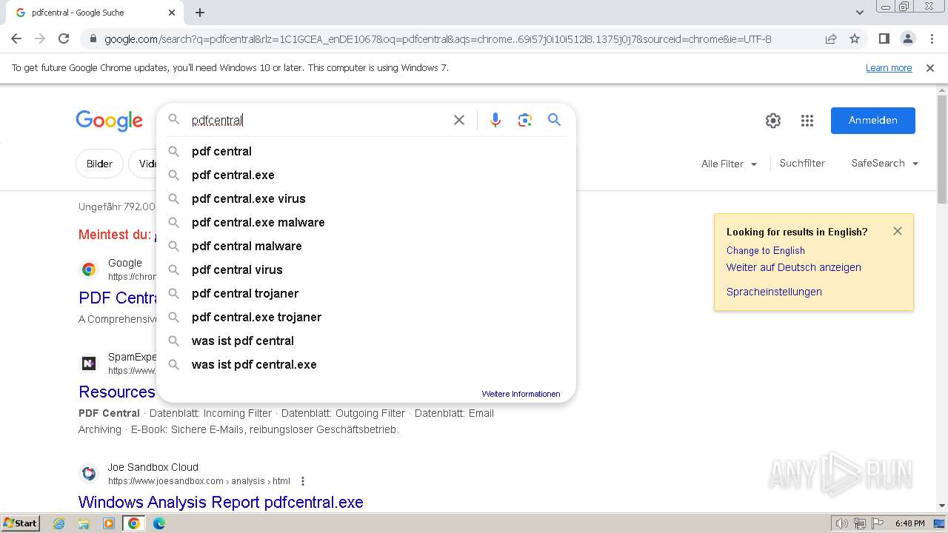The height and width of the screenshot is (533, 948).
Task: Reload the current page
Action: [64, 38]
